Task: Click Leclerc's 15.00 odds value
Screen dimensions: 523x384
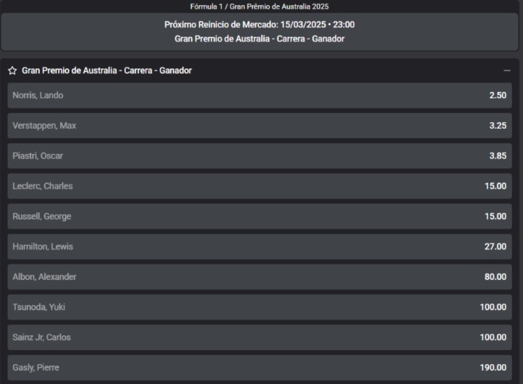Action: pos(496,186)
